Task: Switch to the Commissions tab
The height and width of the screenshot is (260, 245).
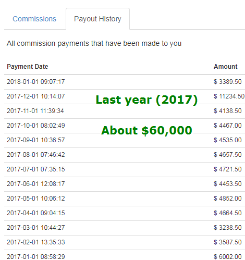Action: tap(34, 19)
